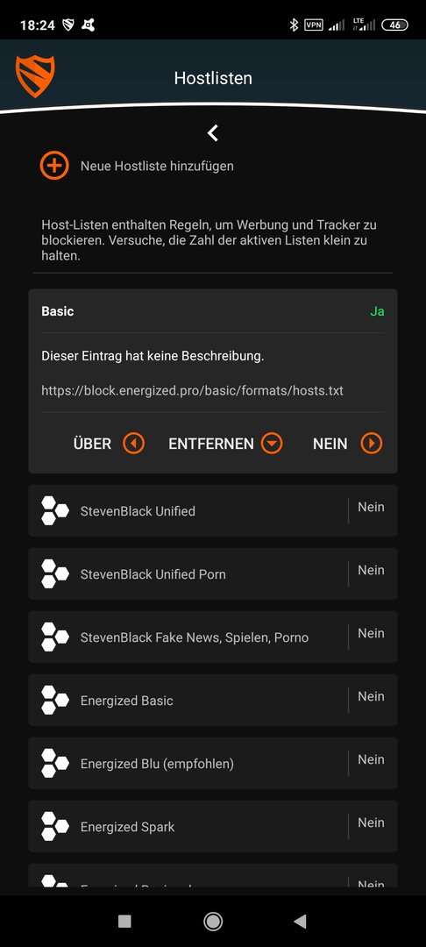Tap the orange plus circle icon

[x=54, y=166]
